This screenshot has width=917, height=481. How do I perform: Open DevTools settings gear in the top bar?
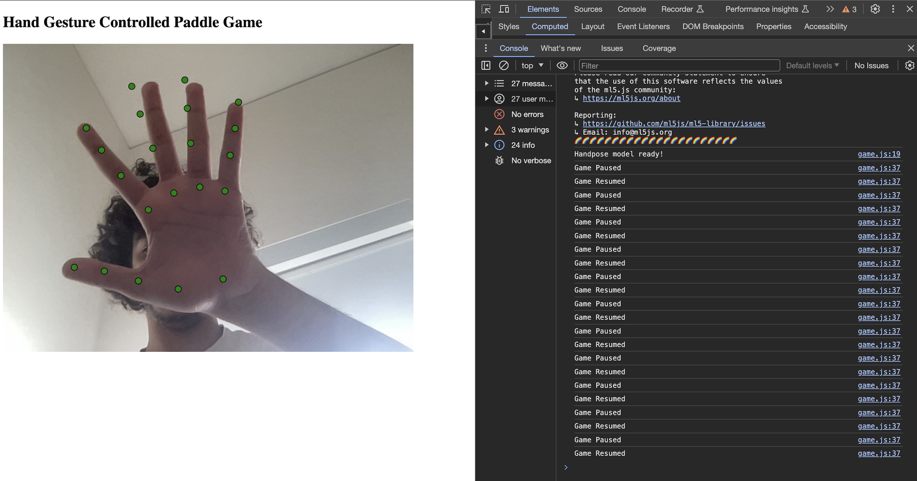click(875, 9)
